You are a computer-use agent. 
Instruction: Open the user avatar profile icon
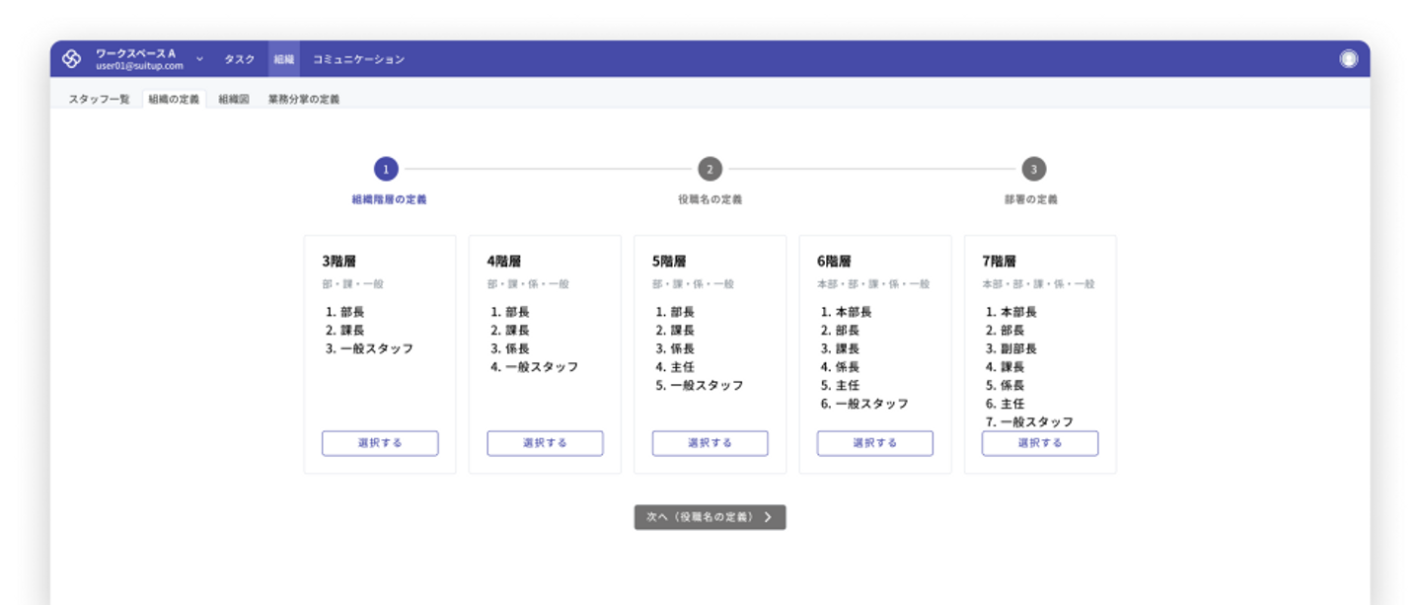pyautogui.click(x=1348, y=59)
